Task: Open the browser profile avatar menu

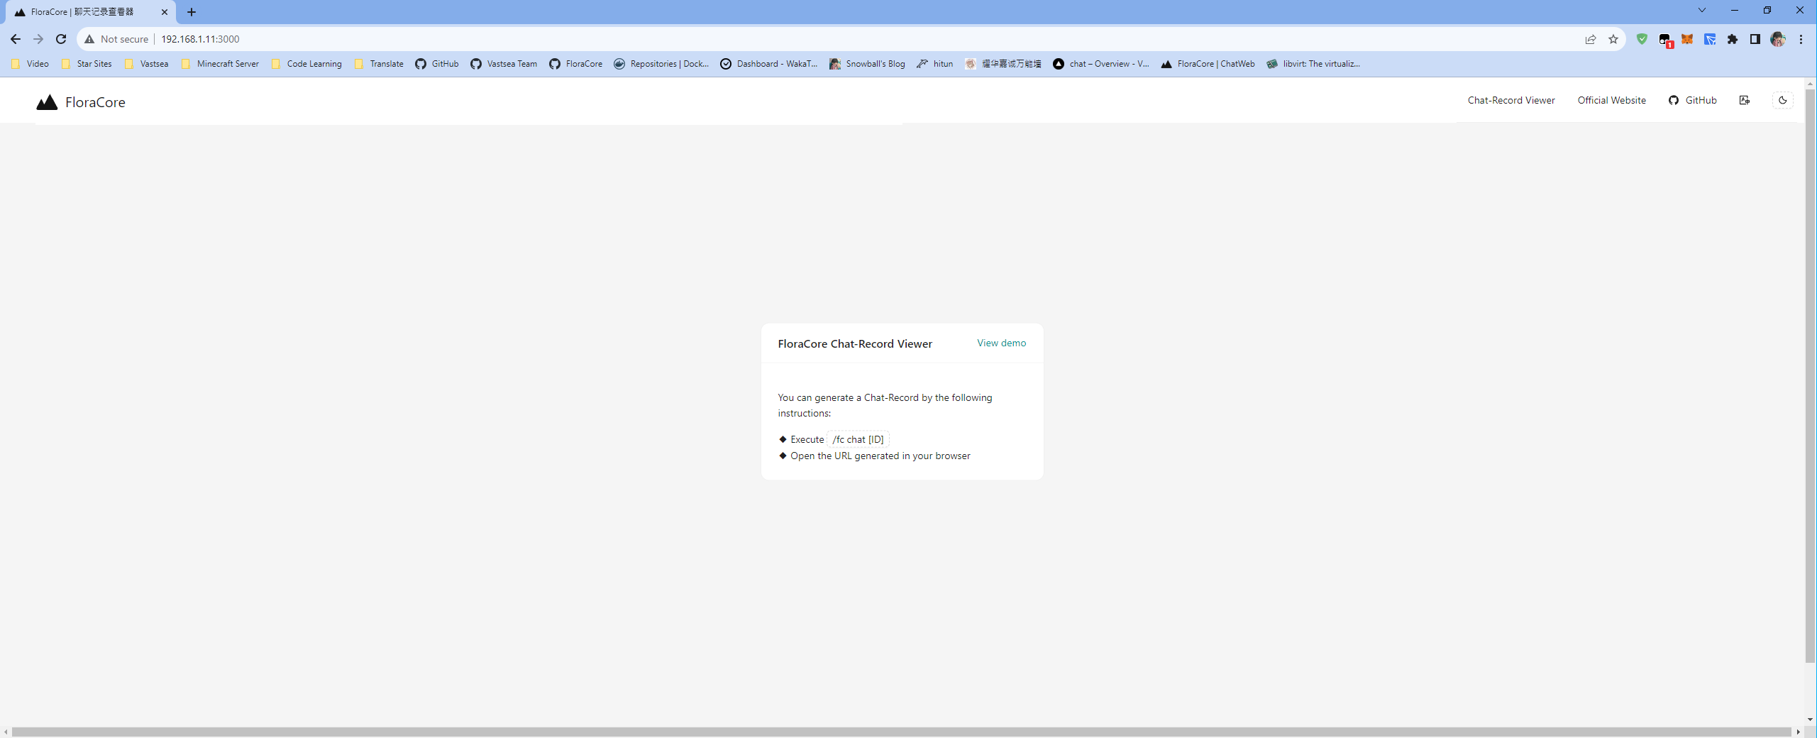Action: (1778, 40)
